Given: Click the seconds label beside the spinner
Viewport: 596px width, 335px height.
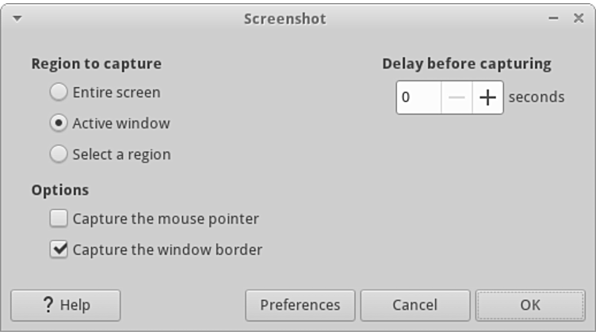Looking at the screenshot, I should pos(536,97).
